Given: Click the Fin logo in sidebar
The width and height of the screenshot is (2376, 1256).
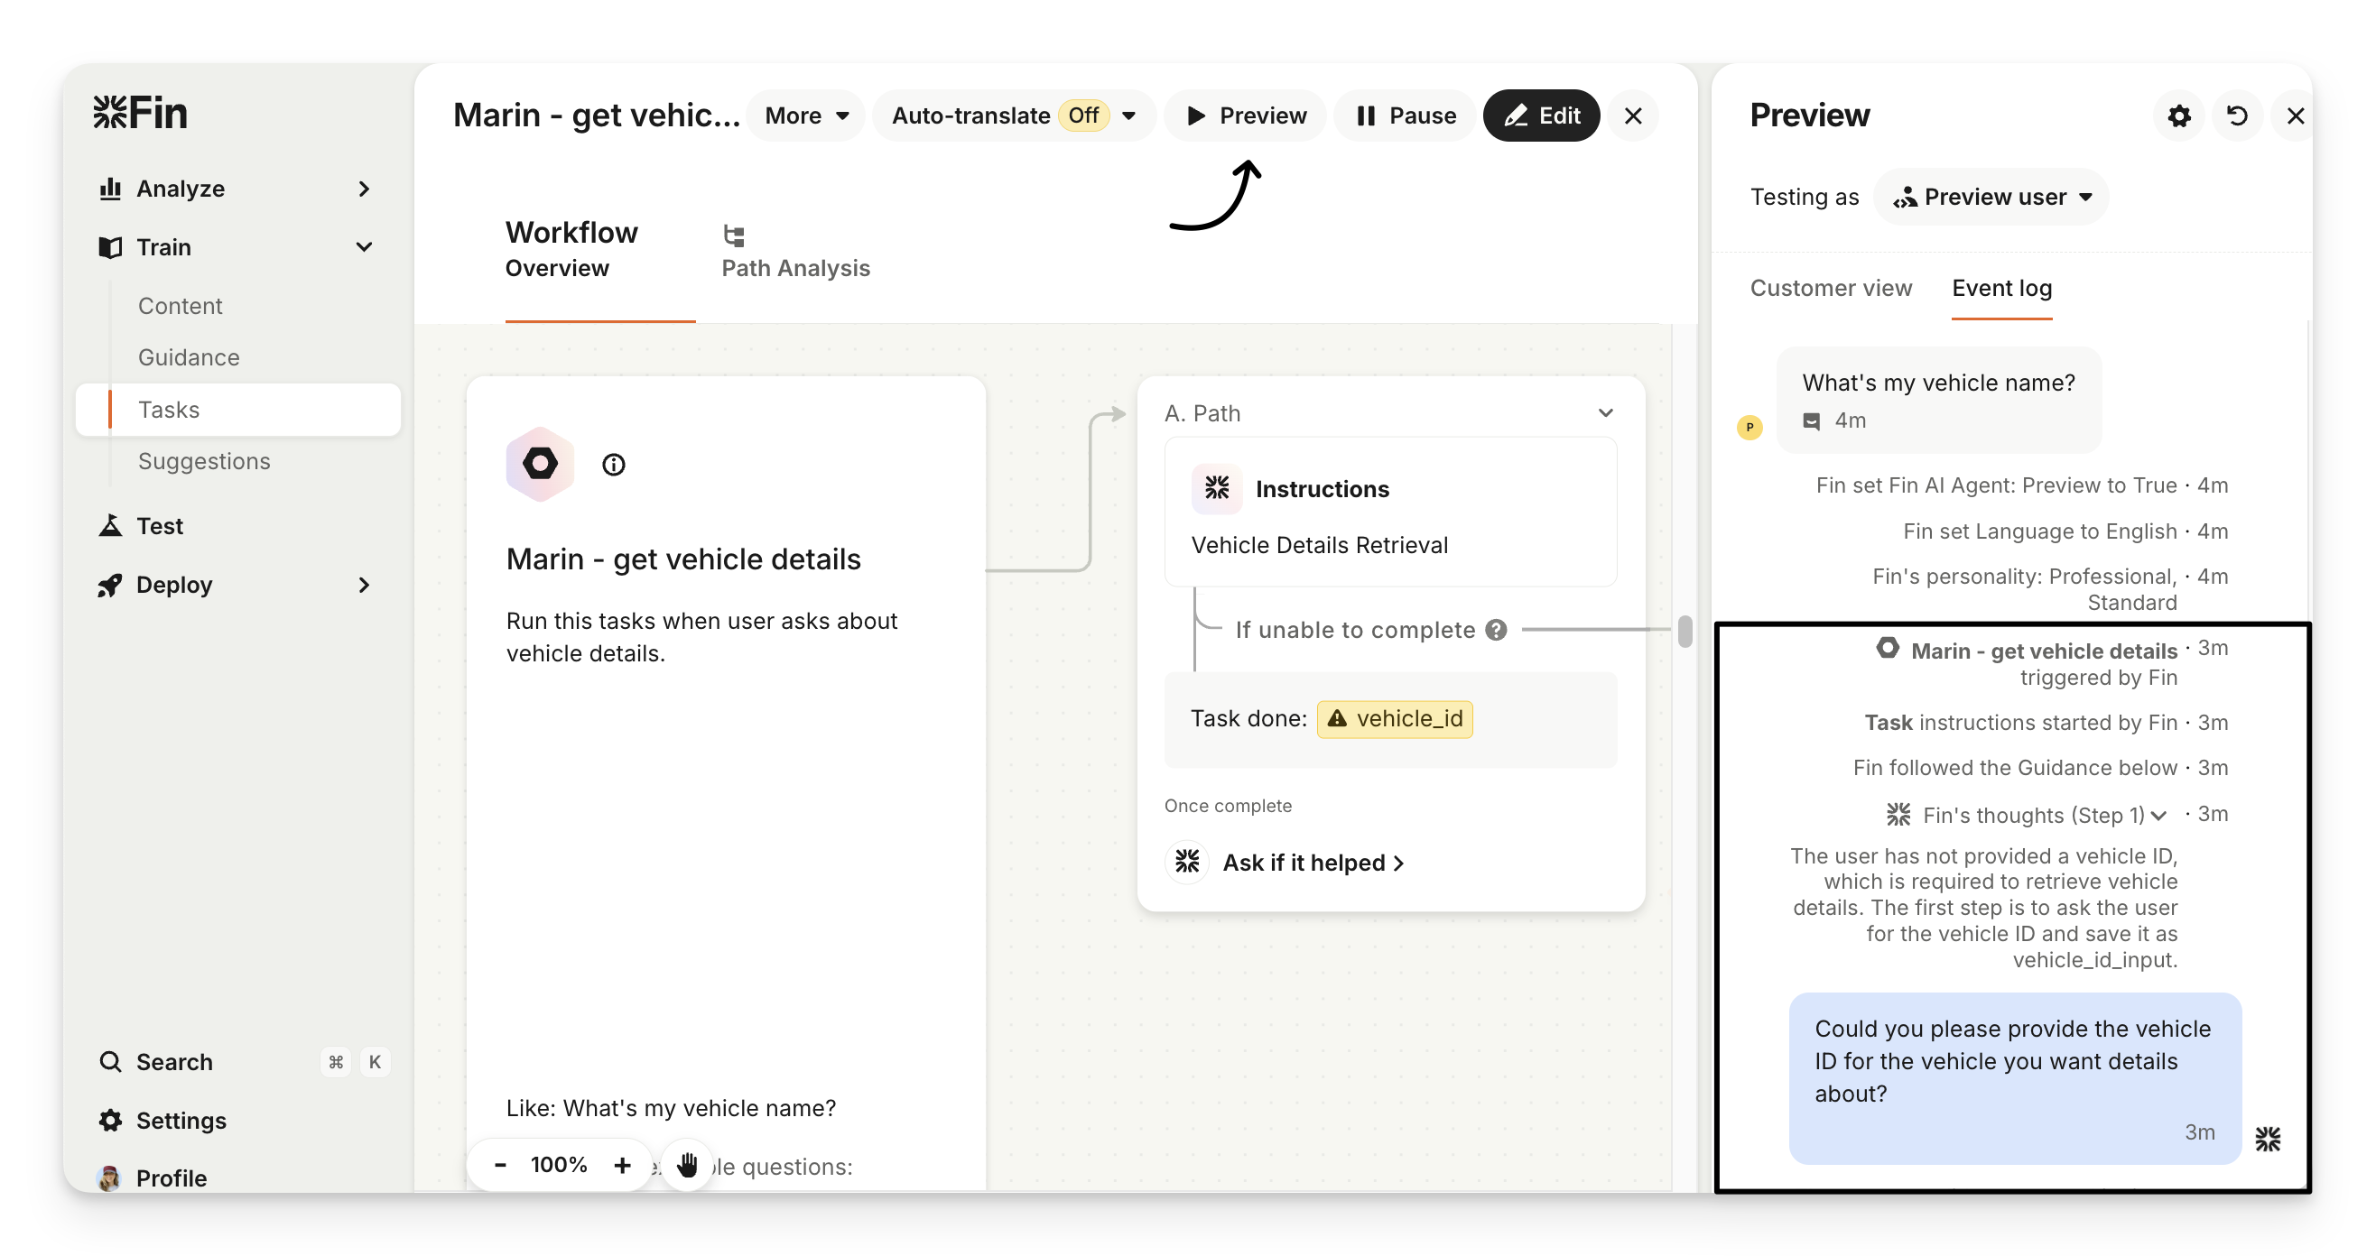Looking at the screenshot, I should [141, 114].
